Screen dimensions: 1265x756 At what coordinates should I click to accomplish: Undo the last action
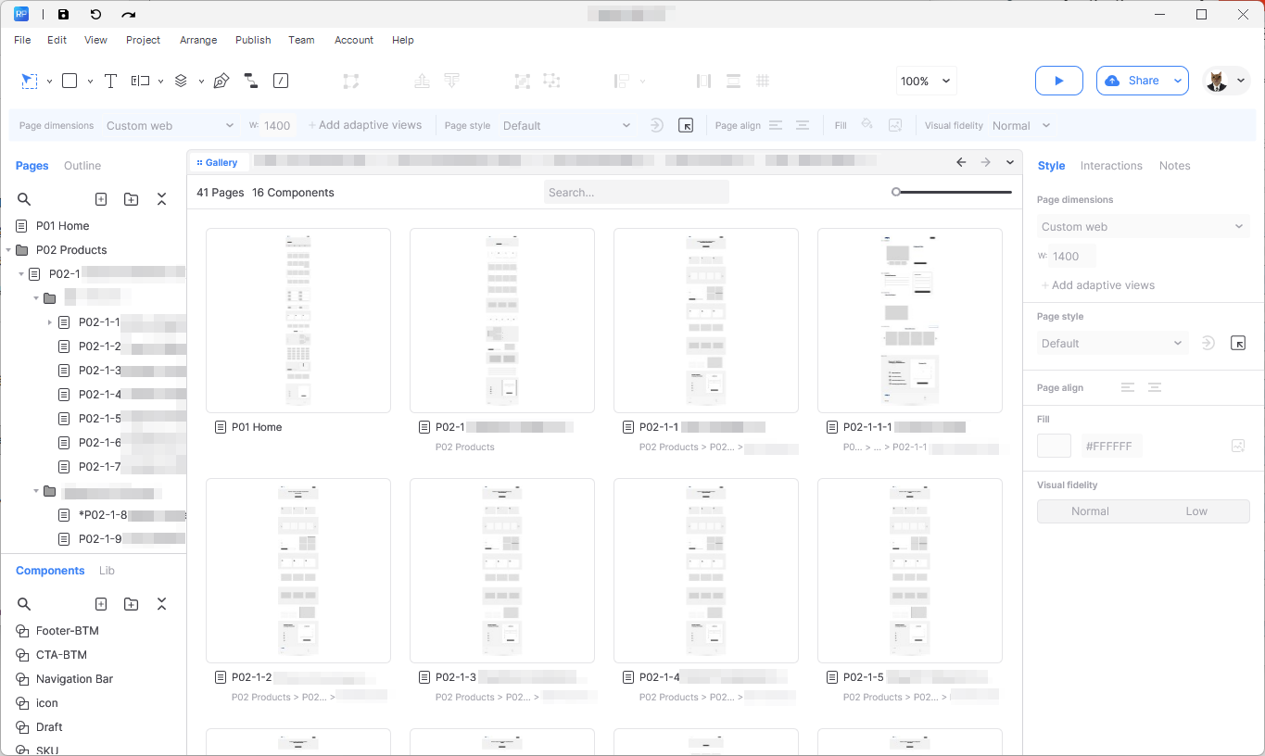pyautogui.click(x=95, y=15)
